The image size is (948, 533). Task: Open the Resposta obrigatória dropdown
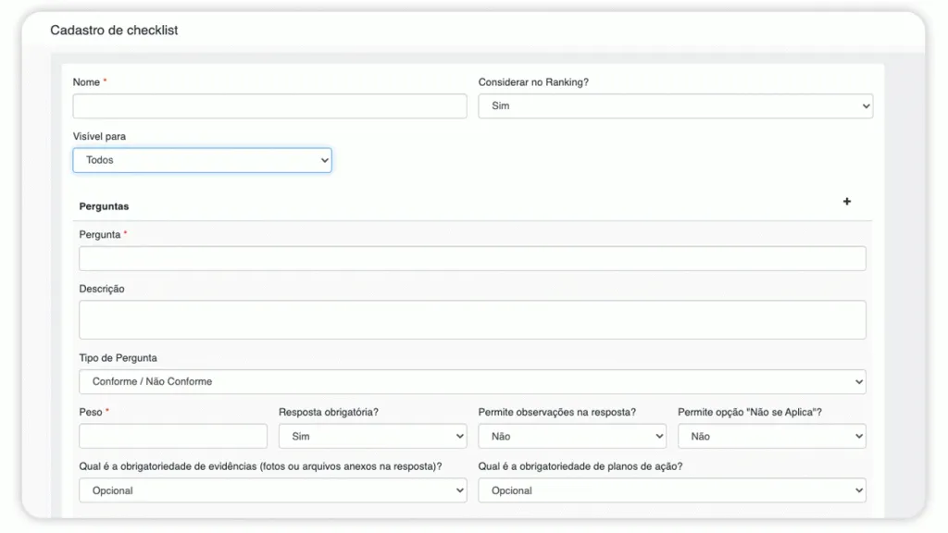click(x=372, y=436)
